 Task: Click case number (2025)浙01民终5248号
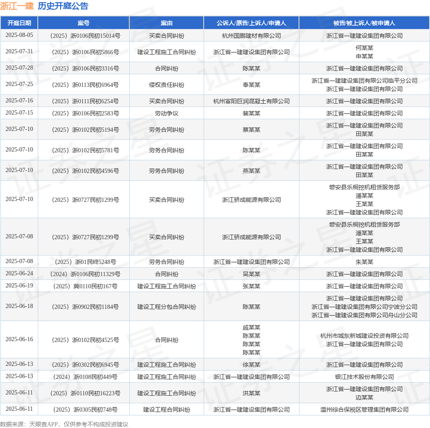85,262
